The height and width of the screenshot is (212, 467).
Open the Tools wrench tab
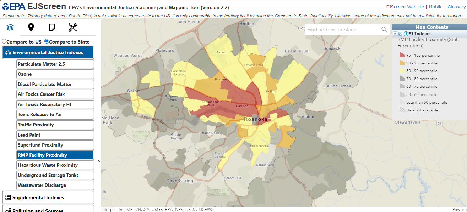(x=73, y=27)
